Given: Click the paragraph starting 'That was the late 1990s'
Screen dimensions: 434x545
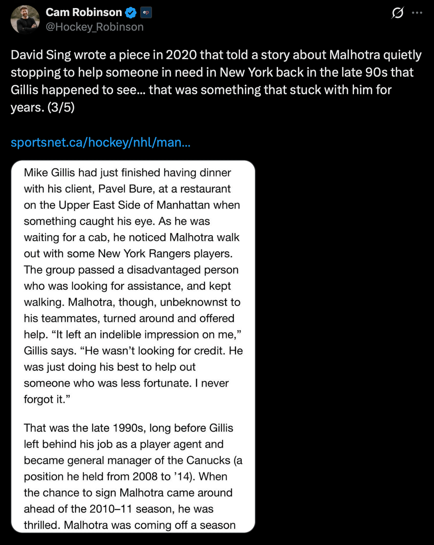Looking at the screenshot, I should coord(129,428).
